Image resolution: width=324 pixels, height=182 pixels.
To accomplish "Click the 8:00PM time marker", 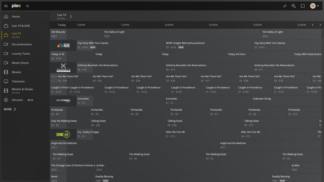I will pos(169,25).
